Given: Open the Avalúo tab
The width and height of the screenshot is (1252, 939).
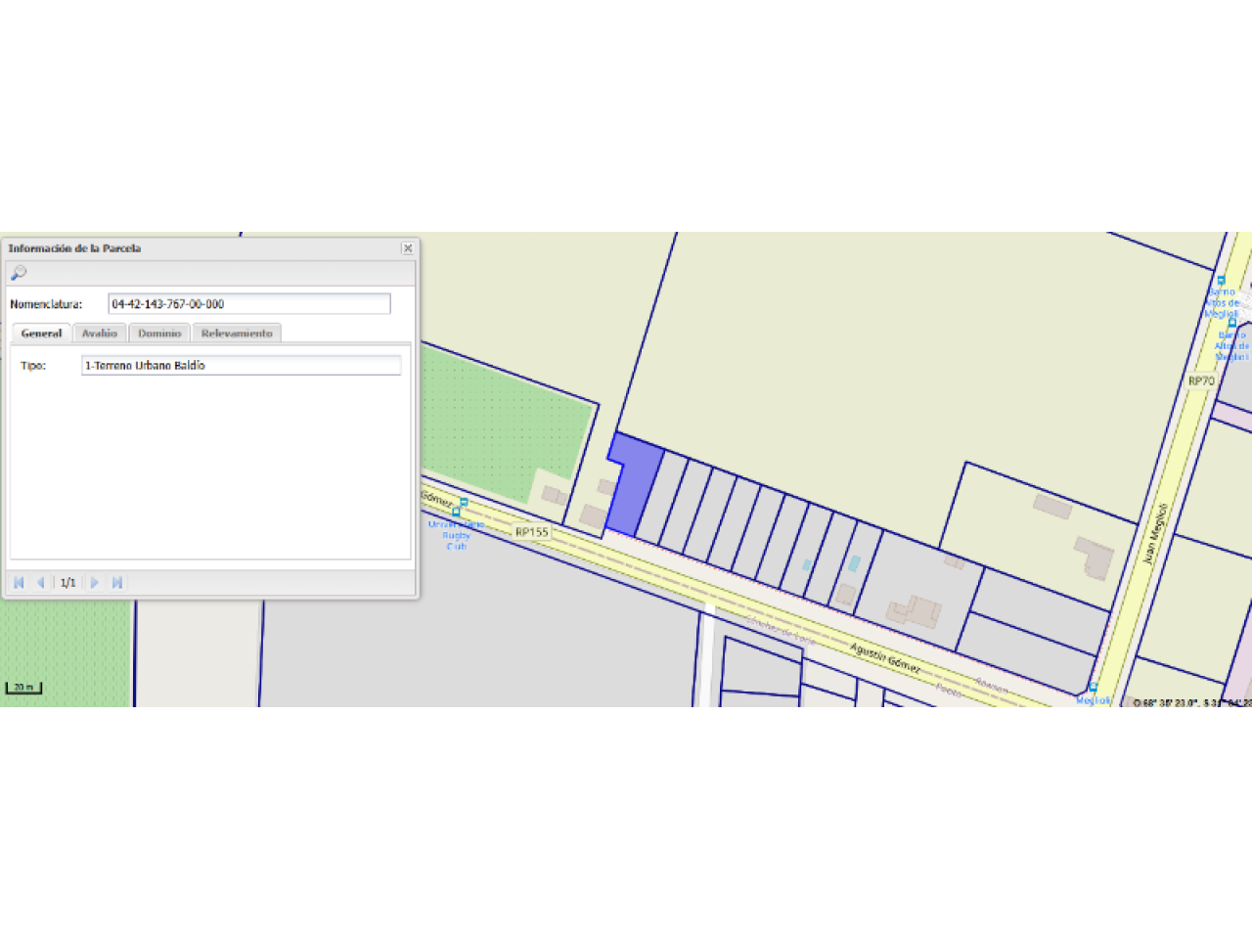Looking at the screenshot, I should tap(100, 334).
